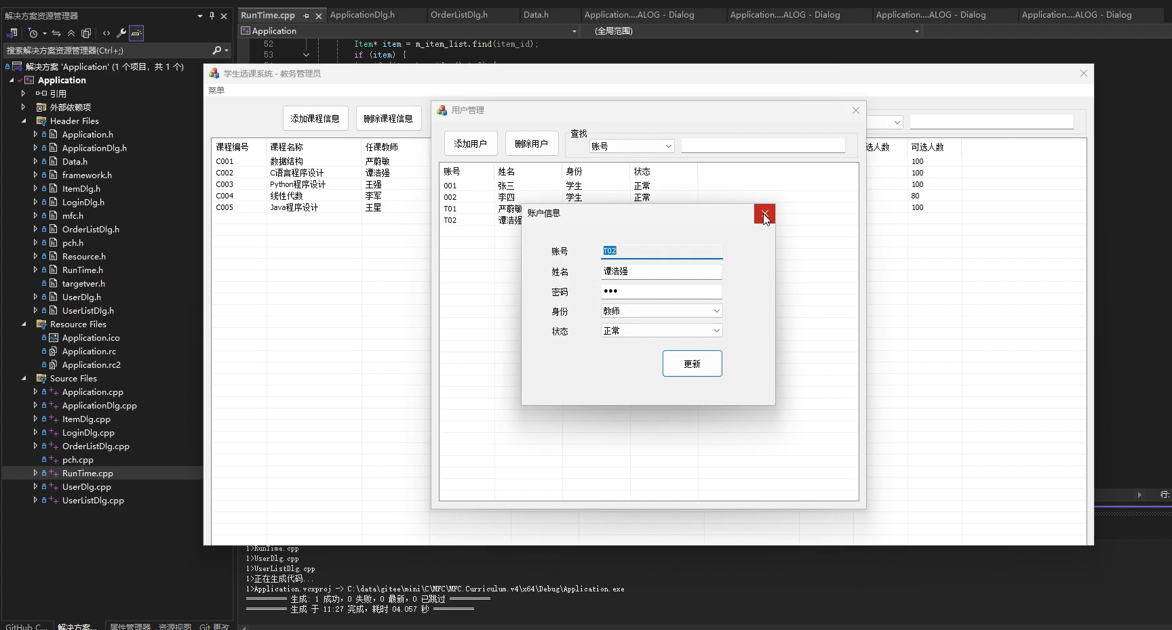Click the Application scope icon in navigation bar

246,30
